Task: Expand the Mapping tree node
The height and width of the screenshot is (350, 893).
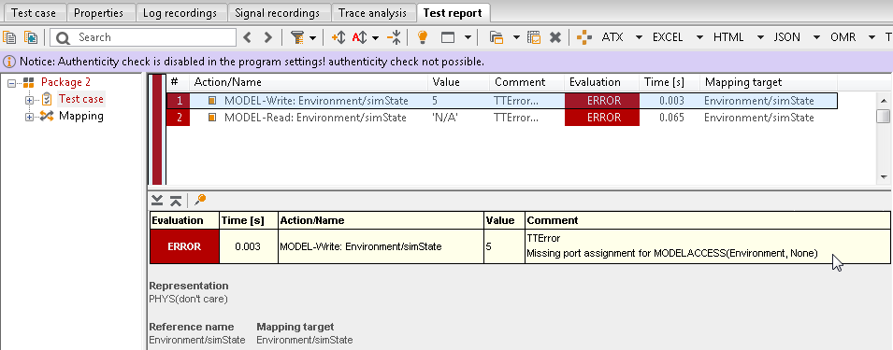Action: pos(29,117)
